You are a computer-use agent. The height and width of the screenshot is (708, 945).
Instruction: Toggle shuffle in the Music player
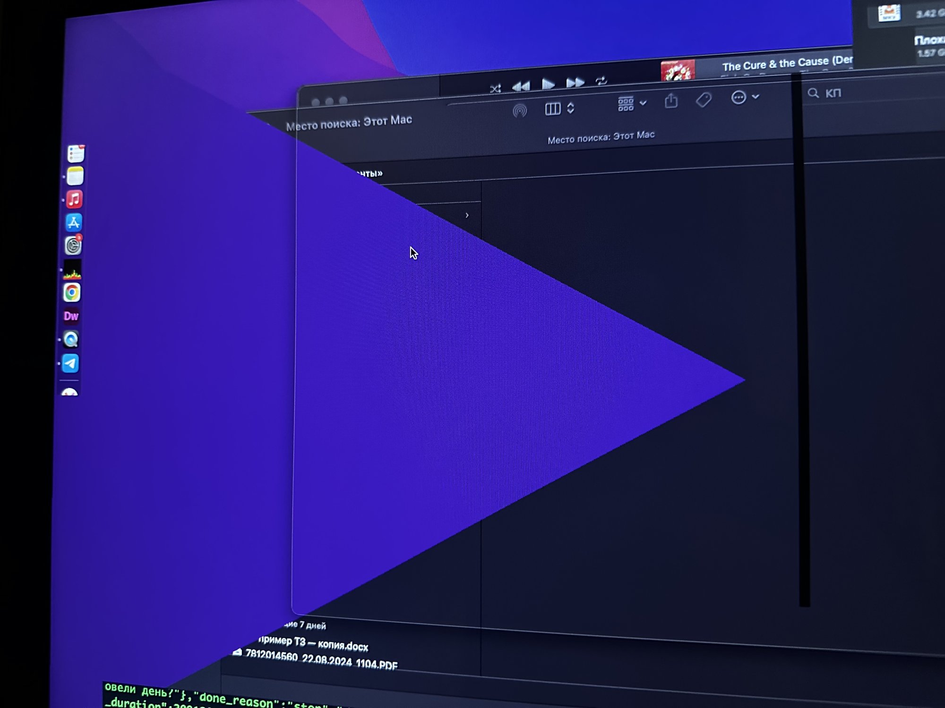(495, 88)
